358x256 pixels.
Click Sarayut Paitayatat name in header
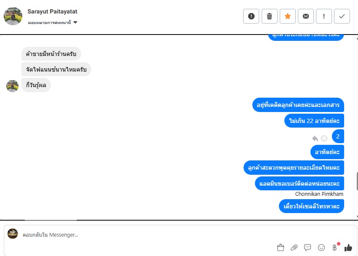pyautogui.click(x=52, y=11)
